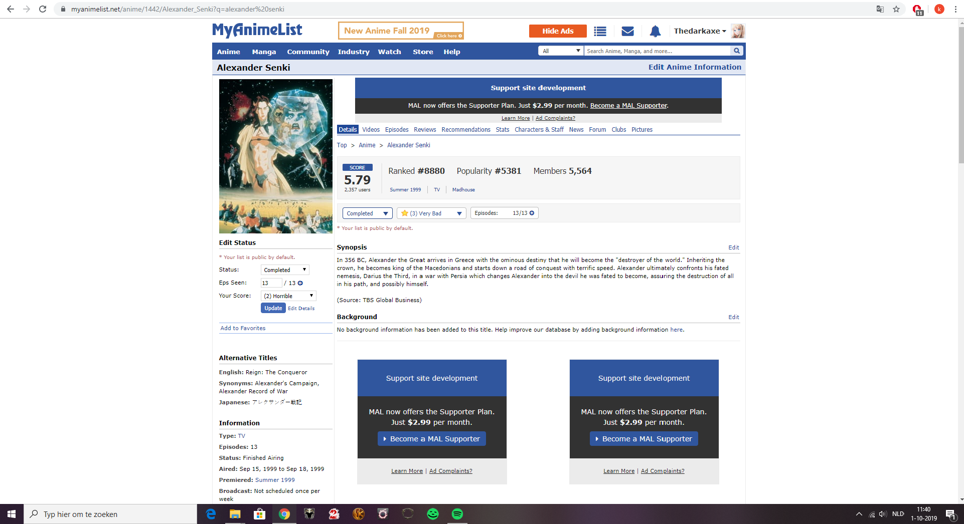The height and width of the screenshot is (524, 964).
Task: Open Spotify from the taskbar
Action: click(457, 514)
